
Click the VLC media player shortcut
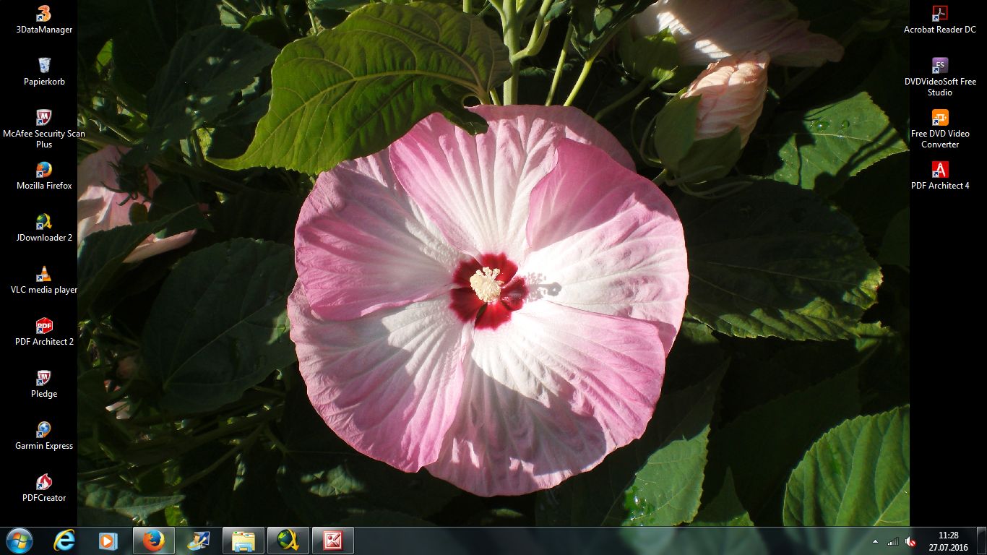tap(44, 274)
